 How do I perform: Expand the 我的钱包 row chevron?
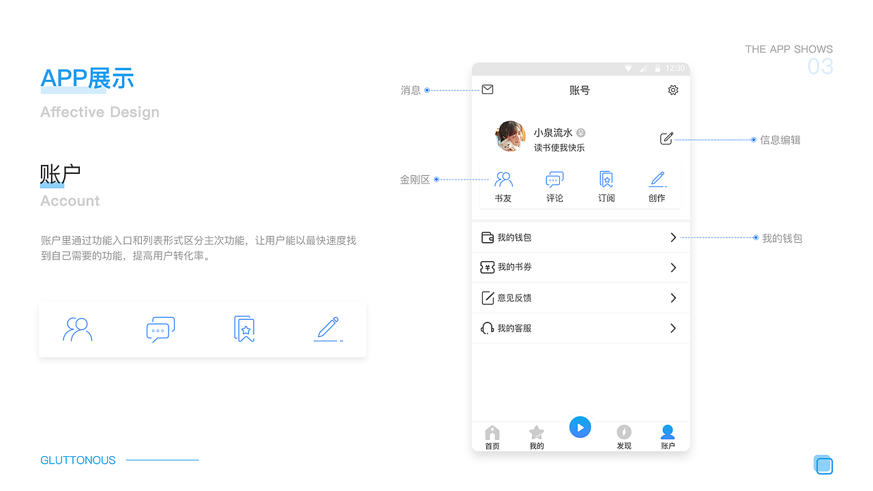[x=673, y=237]
